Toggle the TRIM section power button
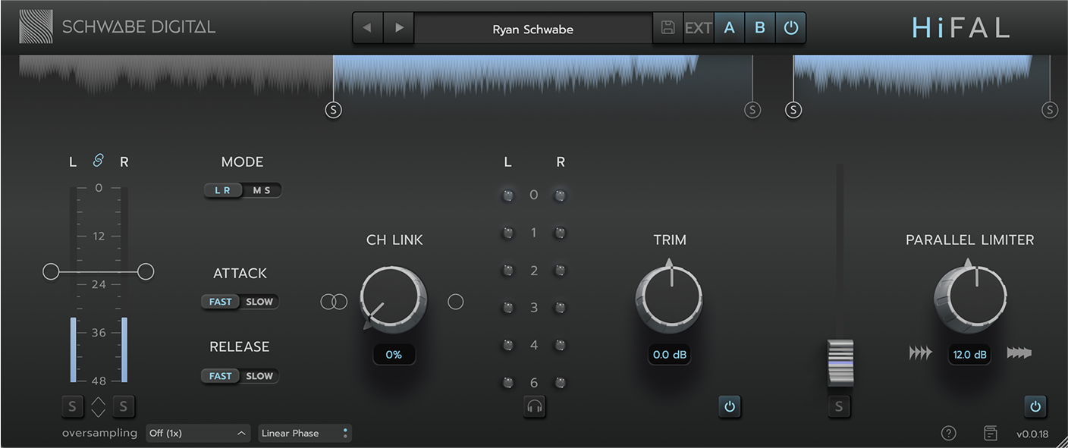This screenshot has height=448, width=1068. (x=730, y=407)
